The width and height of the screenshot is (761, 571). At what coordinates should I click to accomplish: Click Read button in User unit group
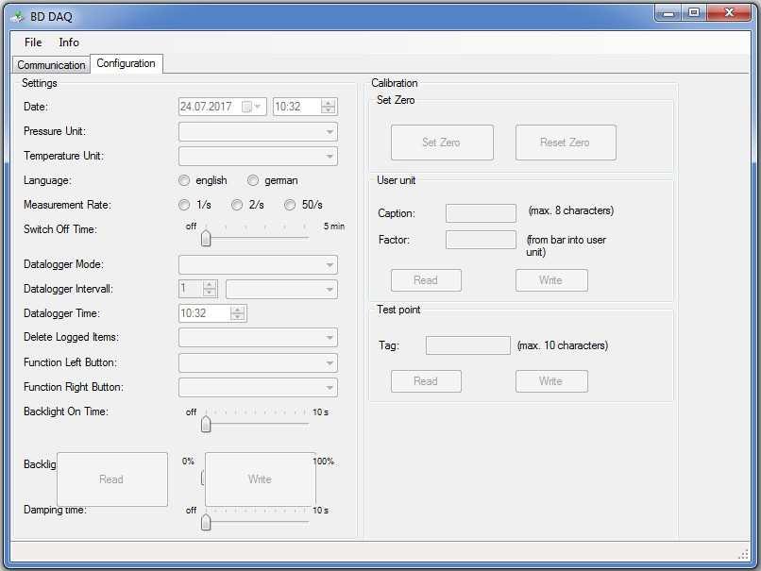426,280
